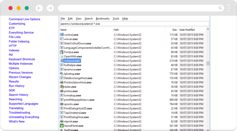This screenshot has width=237, height=131.
Task: Click the fodhelper.exe file icon
Action: tap(62, 65)
